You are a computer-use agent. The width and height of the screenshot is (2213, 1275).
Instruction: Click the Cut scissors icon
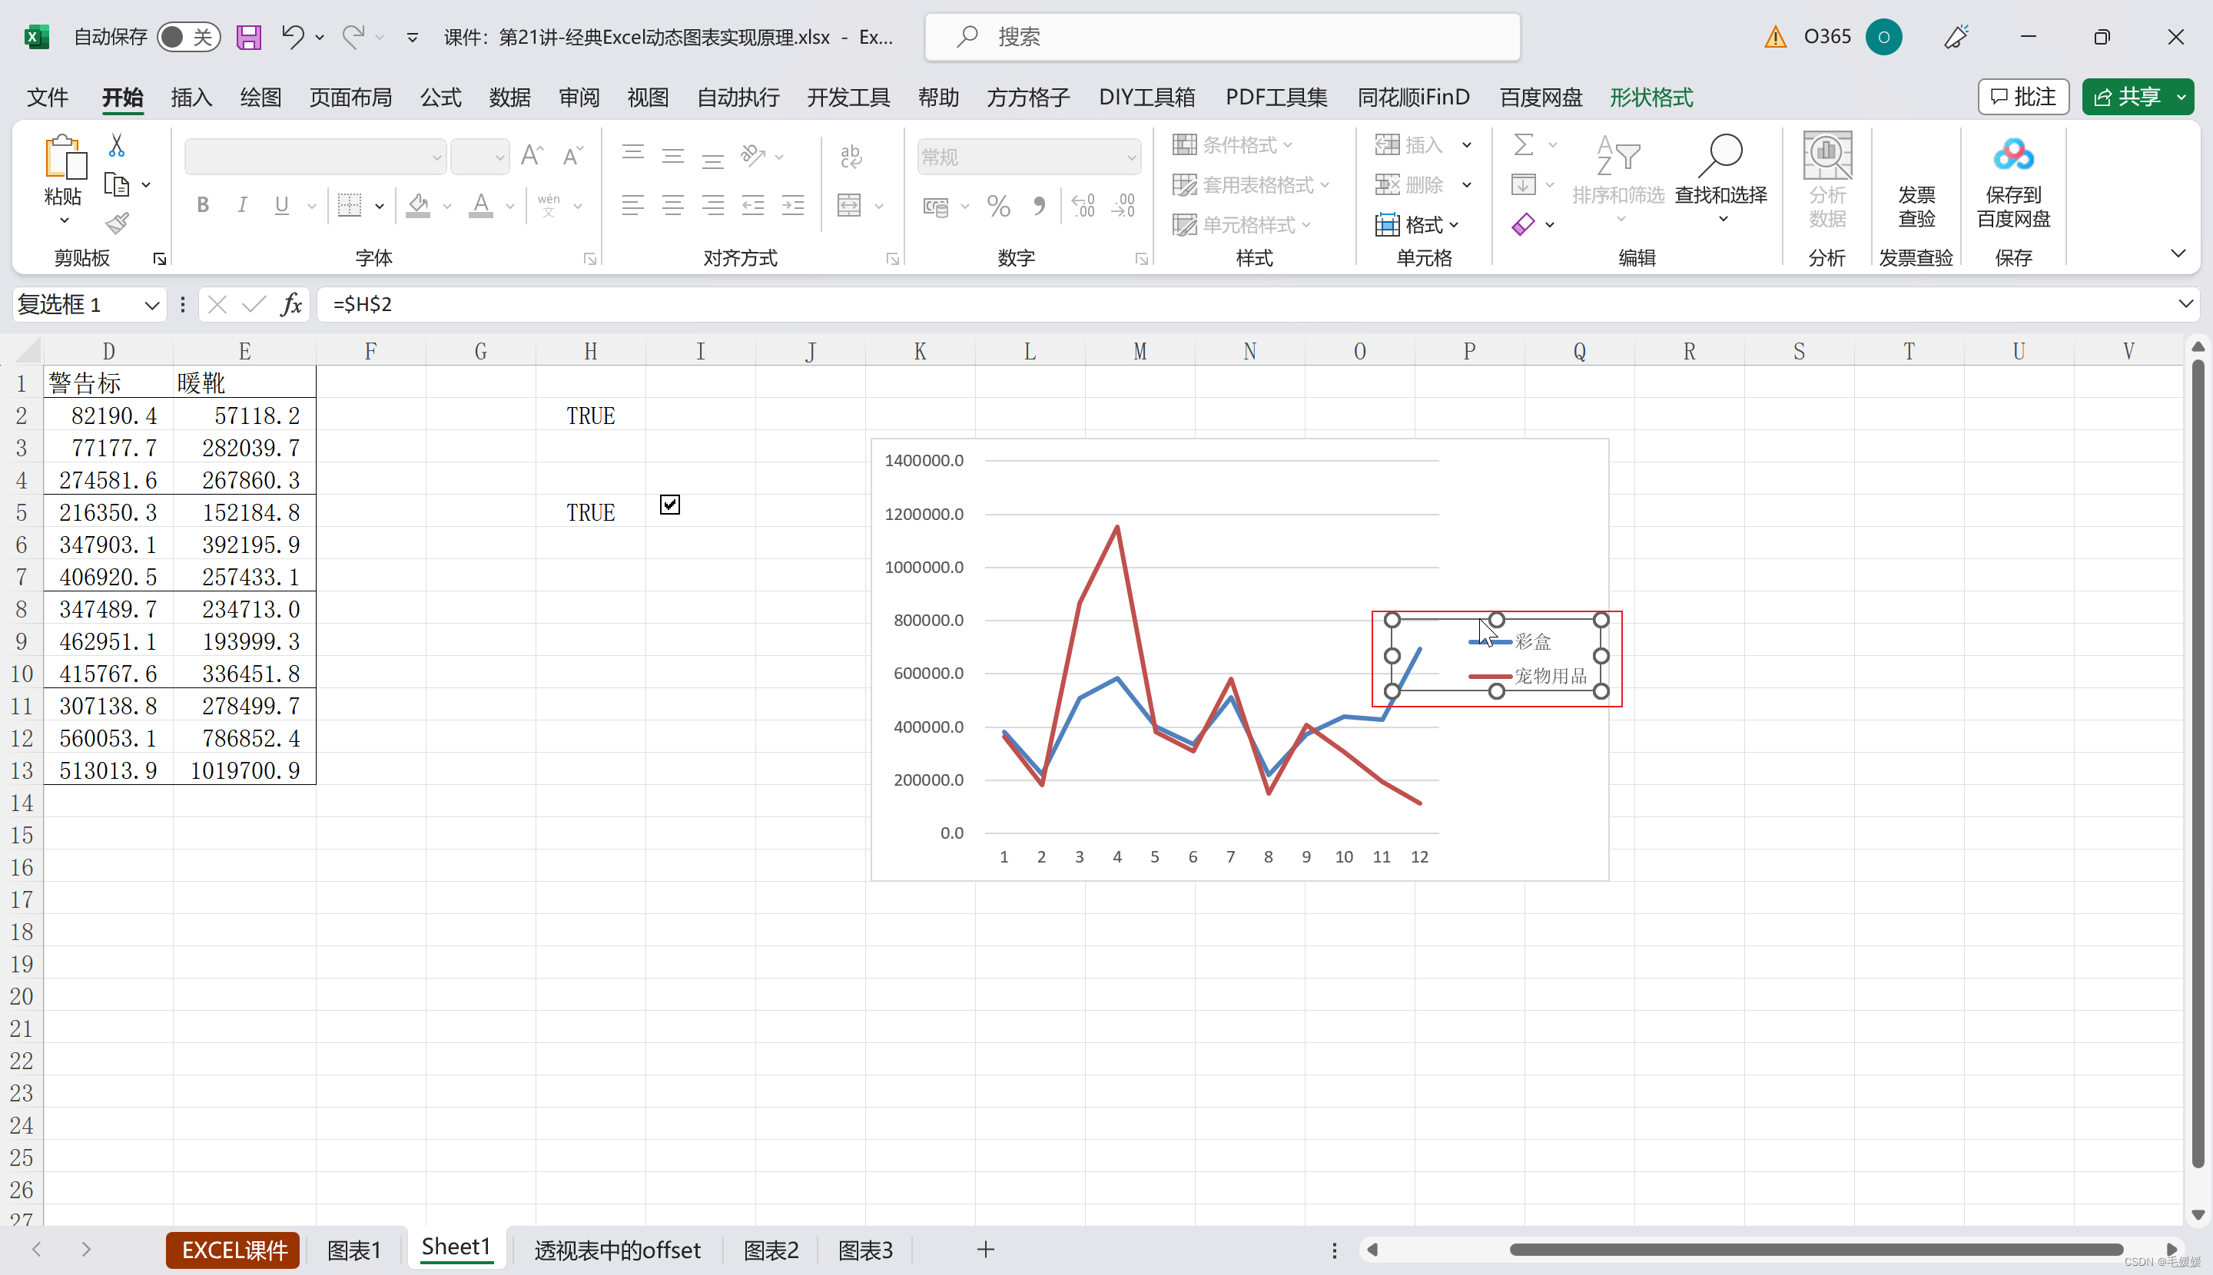[117, 145]
